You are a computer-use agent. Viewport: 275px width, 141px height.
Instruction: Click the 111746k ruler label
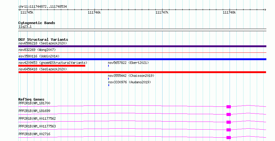94,12
